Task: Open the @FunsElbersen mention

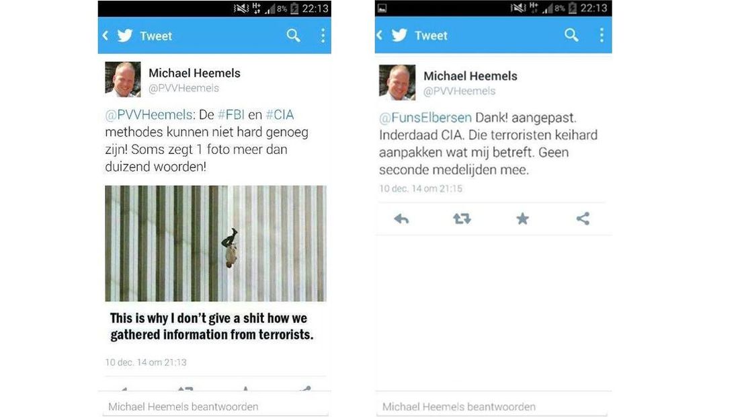Action: 425,118
